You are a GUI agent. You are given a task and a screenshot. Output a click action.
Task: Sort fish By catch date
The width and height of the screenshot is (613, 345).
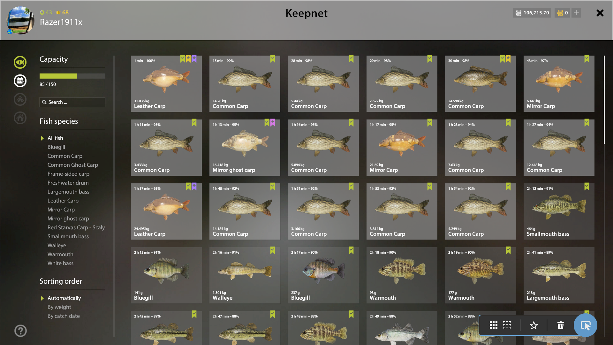click(64, 316)
